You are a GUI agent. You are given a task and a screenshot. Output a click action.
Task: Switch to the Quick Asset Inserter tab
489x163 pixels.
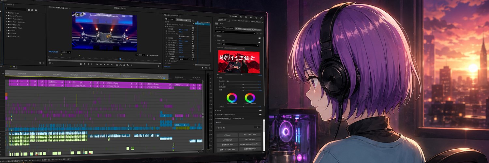[222, 119]
